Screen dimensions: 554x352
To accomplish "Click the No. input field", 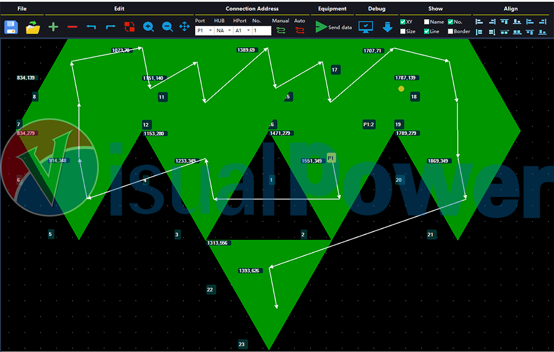I will (262, 31).
